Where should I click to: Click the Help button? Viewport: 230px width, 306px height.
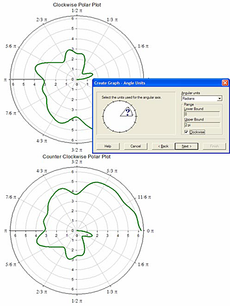point(108,146)
